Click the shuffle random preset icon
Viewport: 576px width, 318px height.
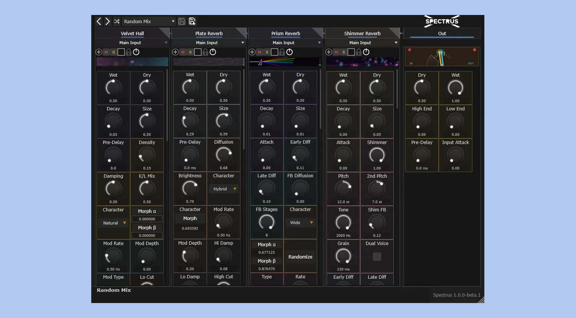tap(117, 21)
